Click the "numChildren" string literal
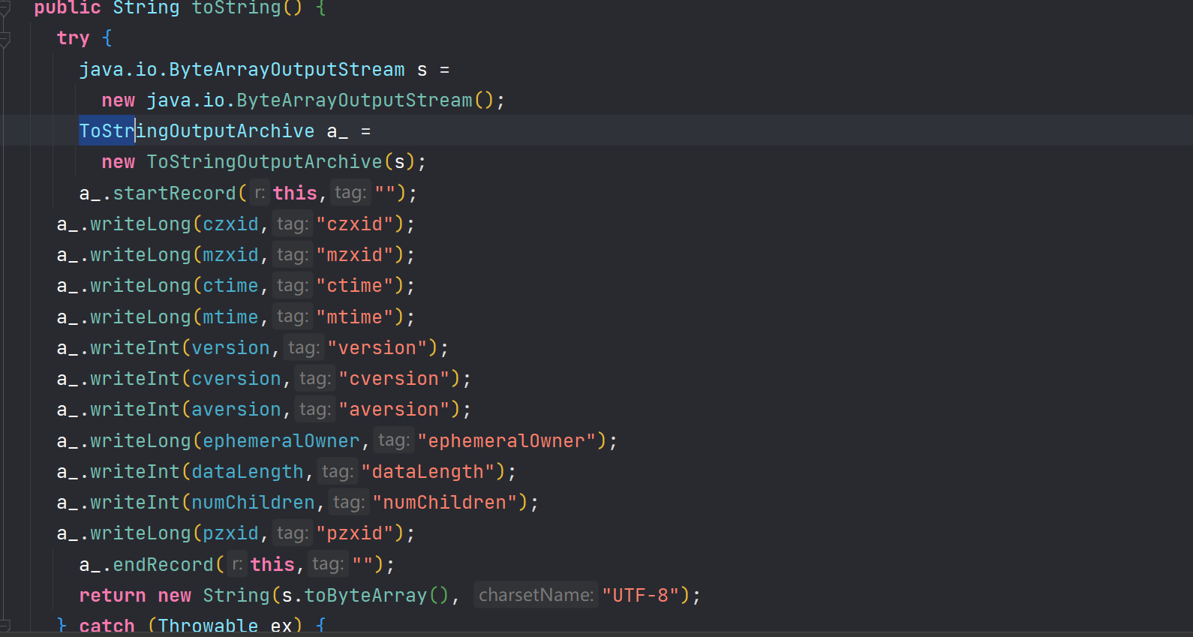 (x=444, y=503)
